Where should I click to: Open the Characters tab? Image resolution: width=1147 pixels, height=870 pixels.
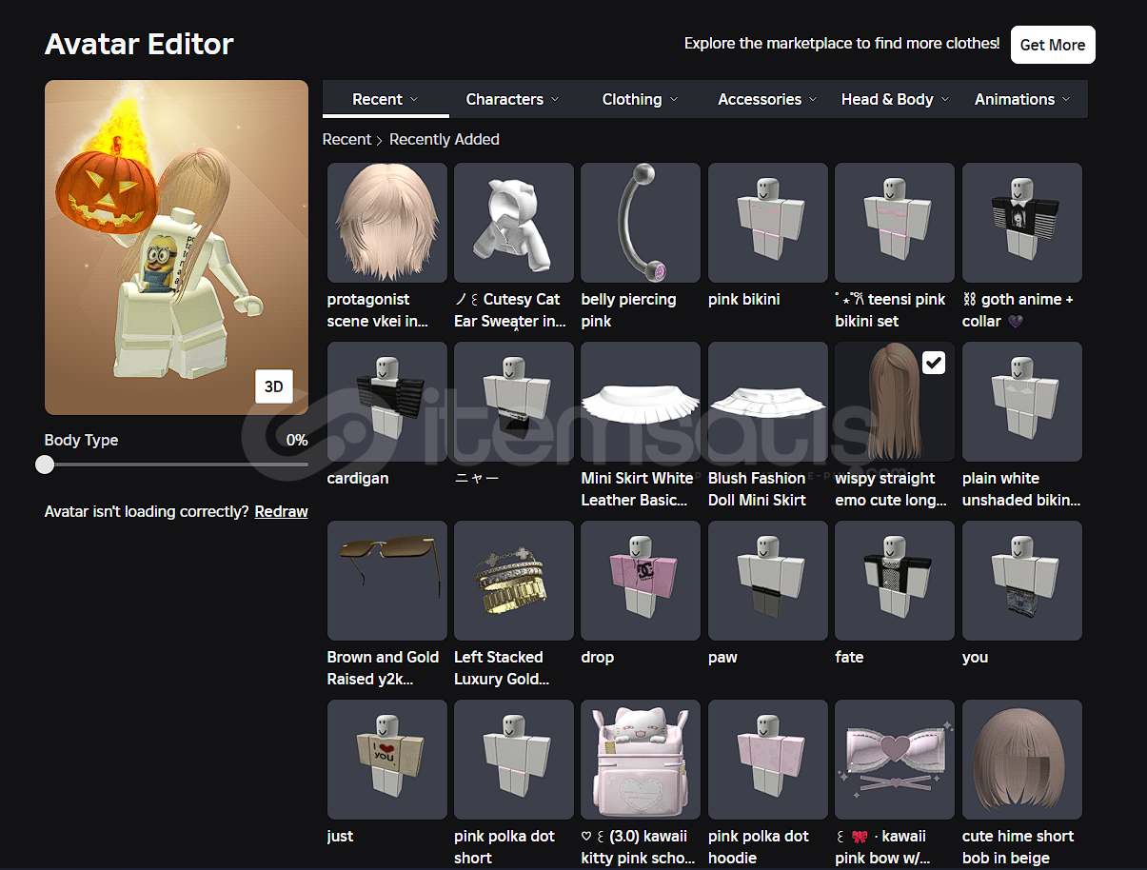click(512, 99)
